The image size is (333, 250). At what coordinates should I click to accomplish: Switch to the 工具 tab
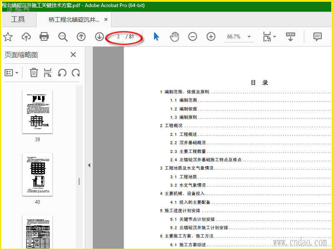point(18,19)
